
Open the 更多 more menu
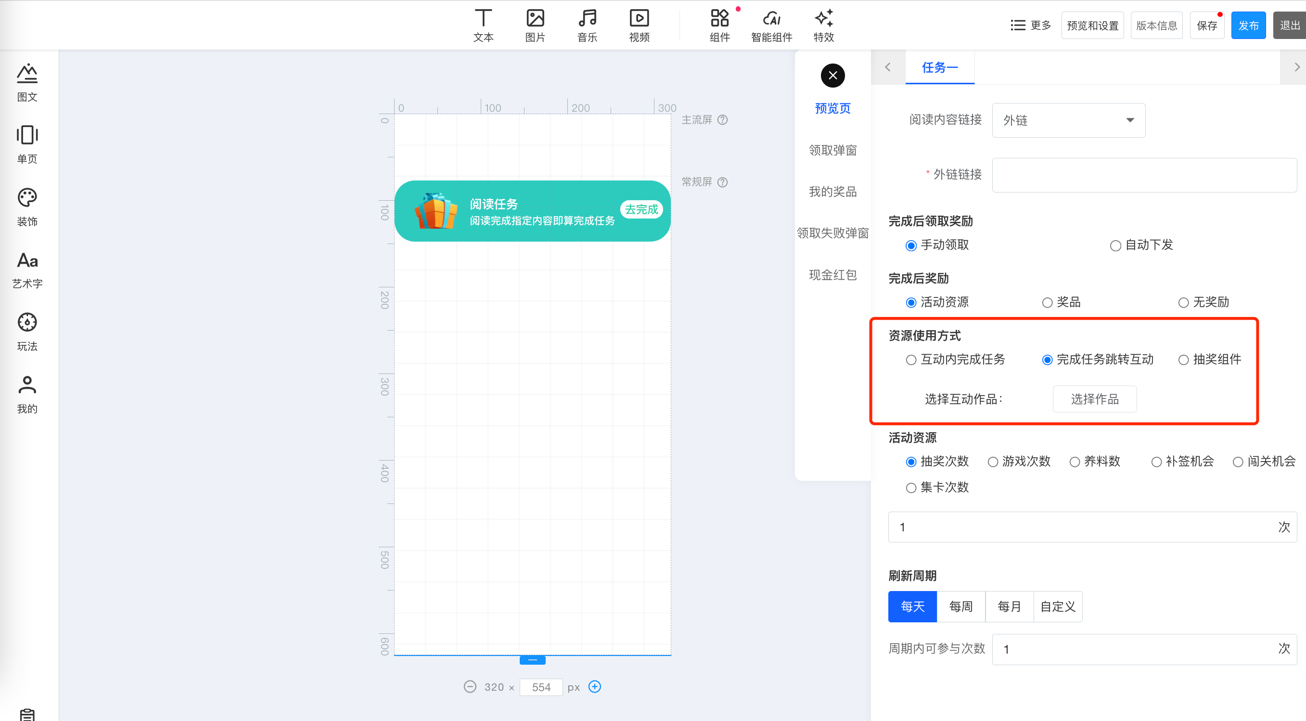click(1030, 26)
